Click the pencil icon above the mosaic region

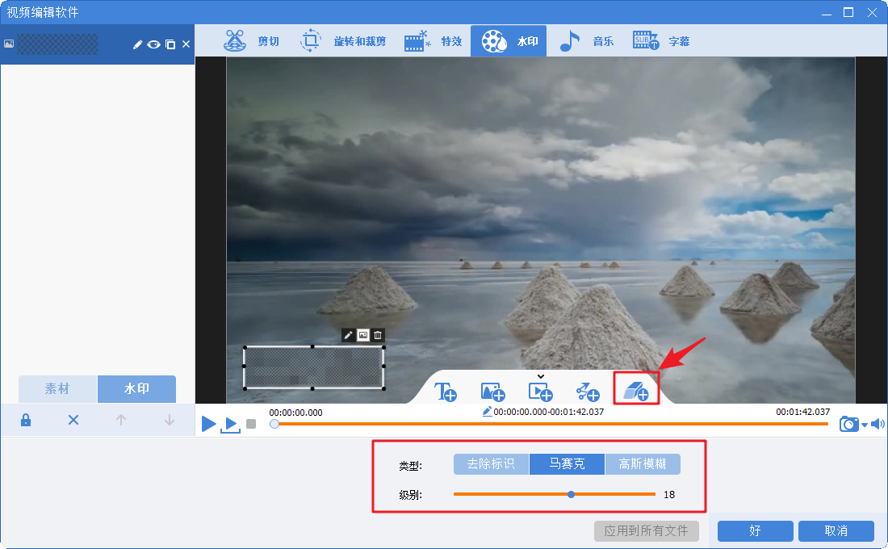pyautogui.click(x=348, y=335)
